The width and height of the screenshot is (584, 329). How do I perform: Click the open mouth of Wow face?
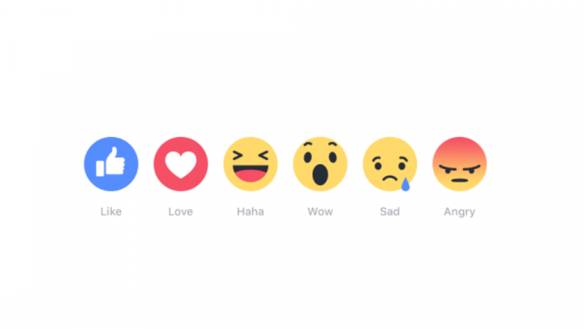pos(320,175)
